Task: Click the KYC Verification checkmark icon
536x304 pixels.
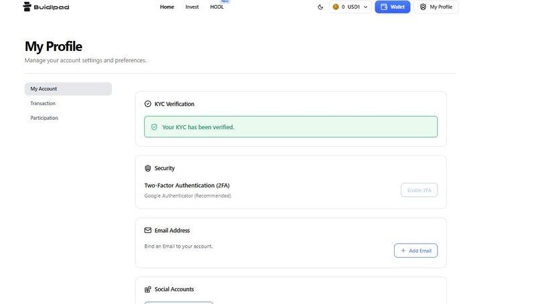Action: tap(148, 104)
